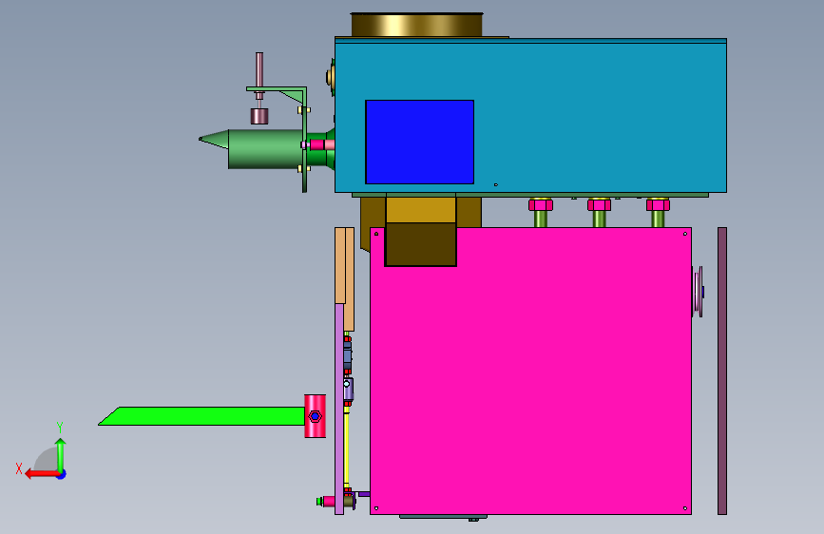Select the thin yellow rod beside the lilac plate
824x534 pixels.
[x=346, y=447]
